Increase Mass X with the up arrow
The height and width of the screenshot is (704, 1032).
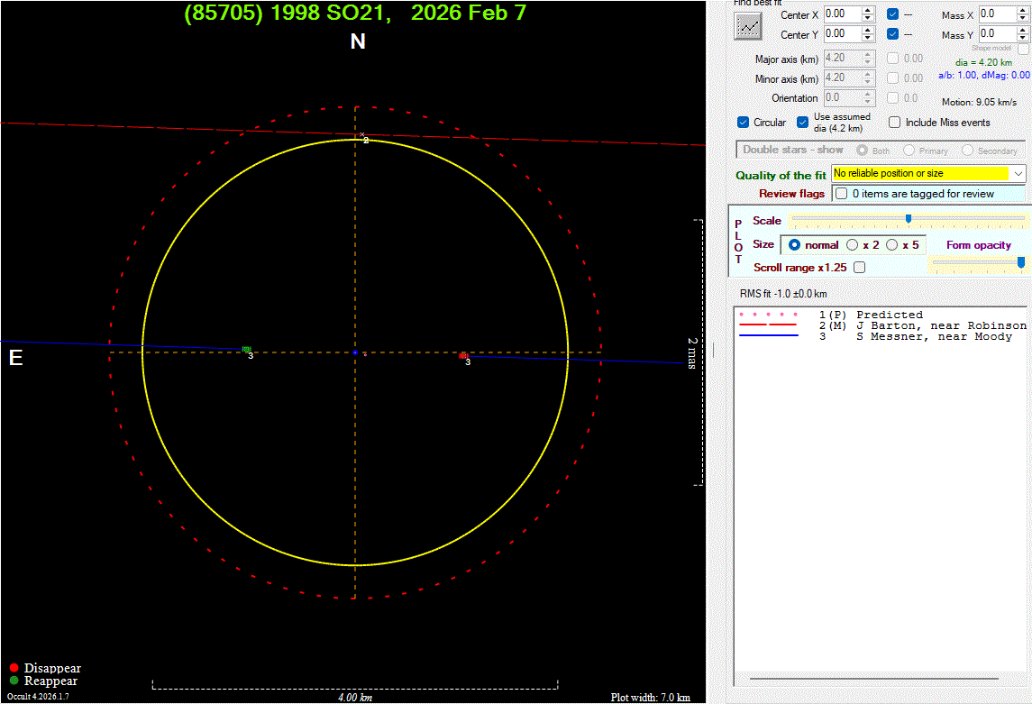tap(1023, 10)
